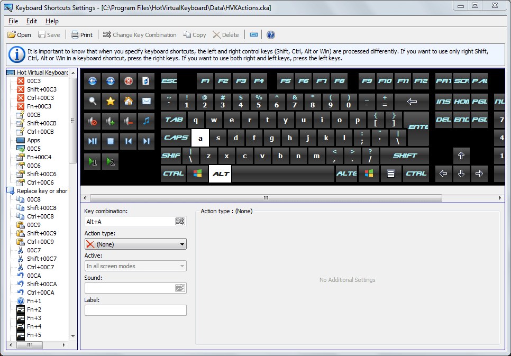Click the highlighted 'a' key
The image size is (511, 356).
[200, 138]
